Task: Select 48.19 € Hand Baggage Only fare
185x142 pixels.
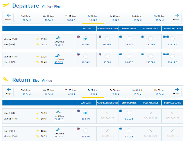Action: [107, 38]
